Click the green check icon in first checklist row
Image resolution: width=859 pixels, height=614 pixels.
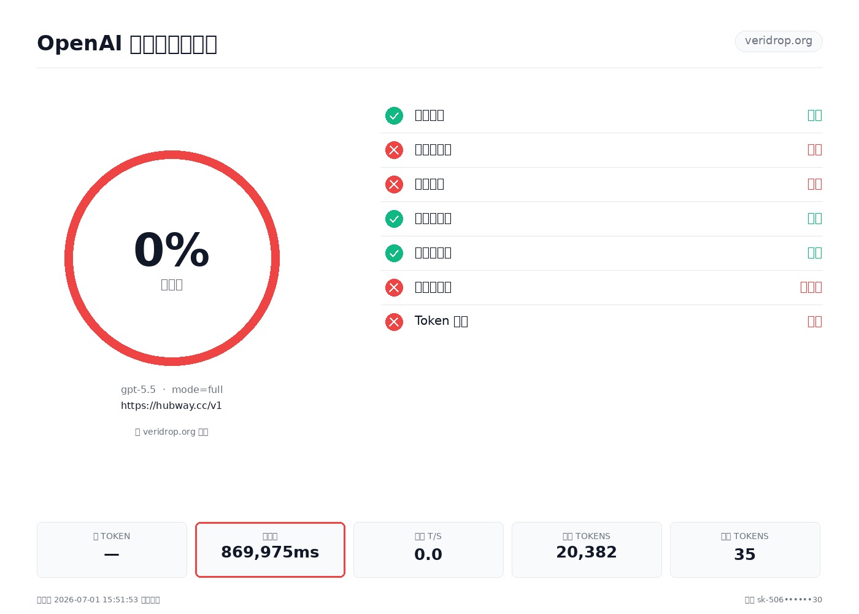[394, 115]
